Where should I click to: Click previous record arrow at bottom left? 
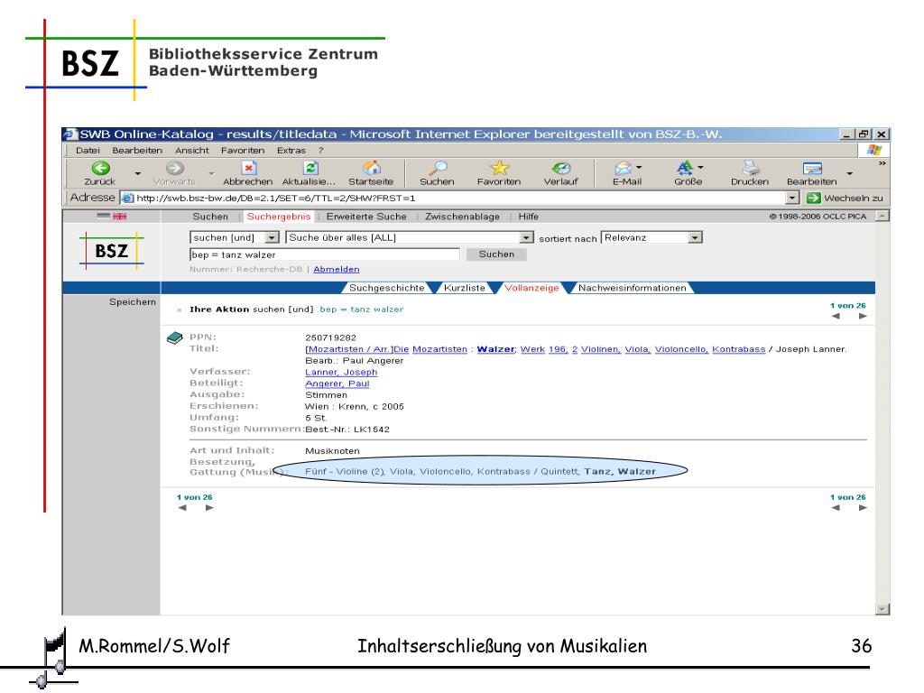[x=182, y=508]
